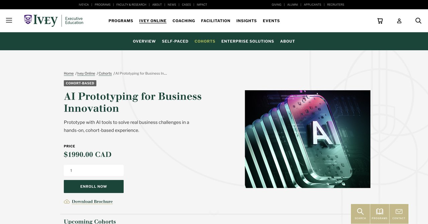Screen dimensions: 428x224
Task: Open the Enterprise Solutions tab
Action: 247,41
